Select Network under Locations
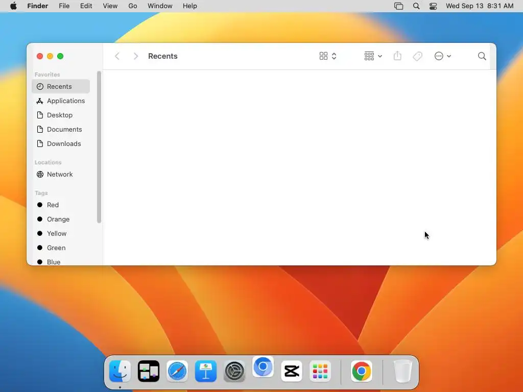The image size is (523, 392). pos(61,175)
